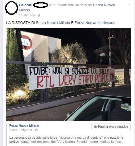Screen dimensions: 135x146
Task: Open the Vignate location link
Action: click(26, 130)
